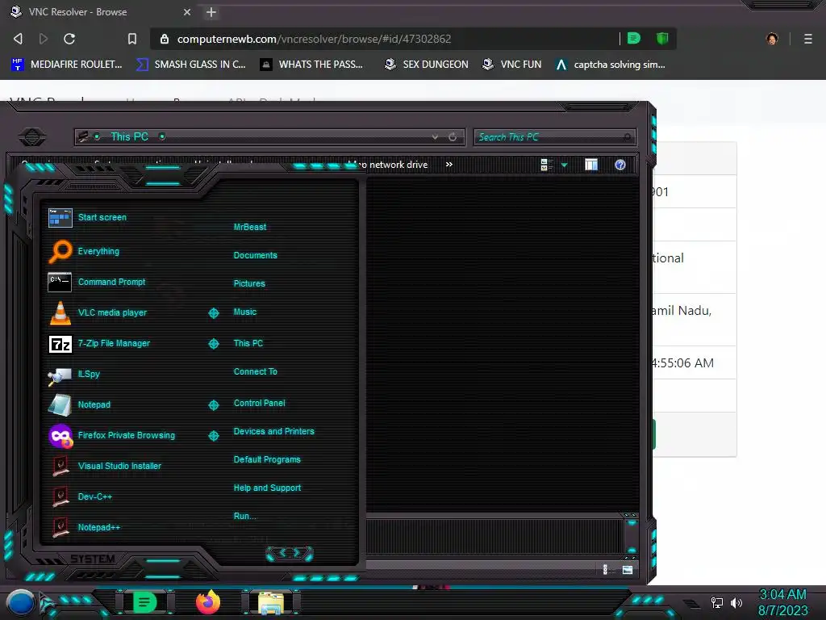Open explorer help question mark
Viewport: 826px width, 620px height.
pos(620,165)
